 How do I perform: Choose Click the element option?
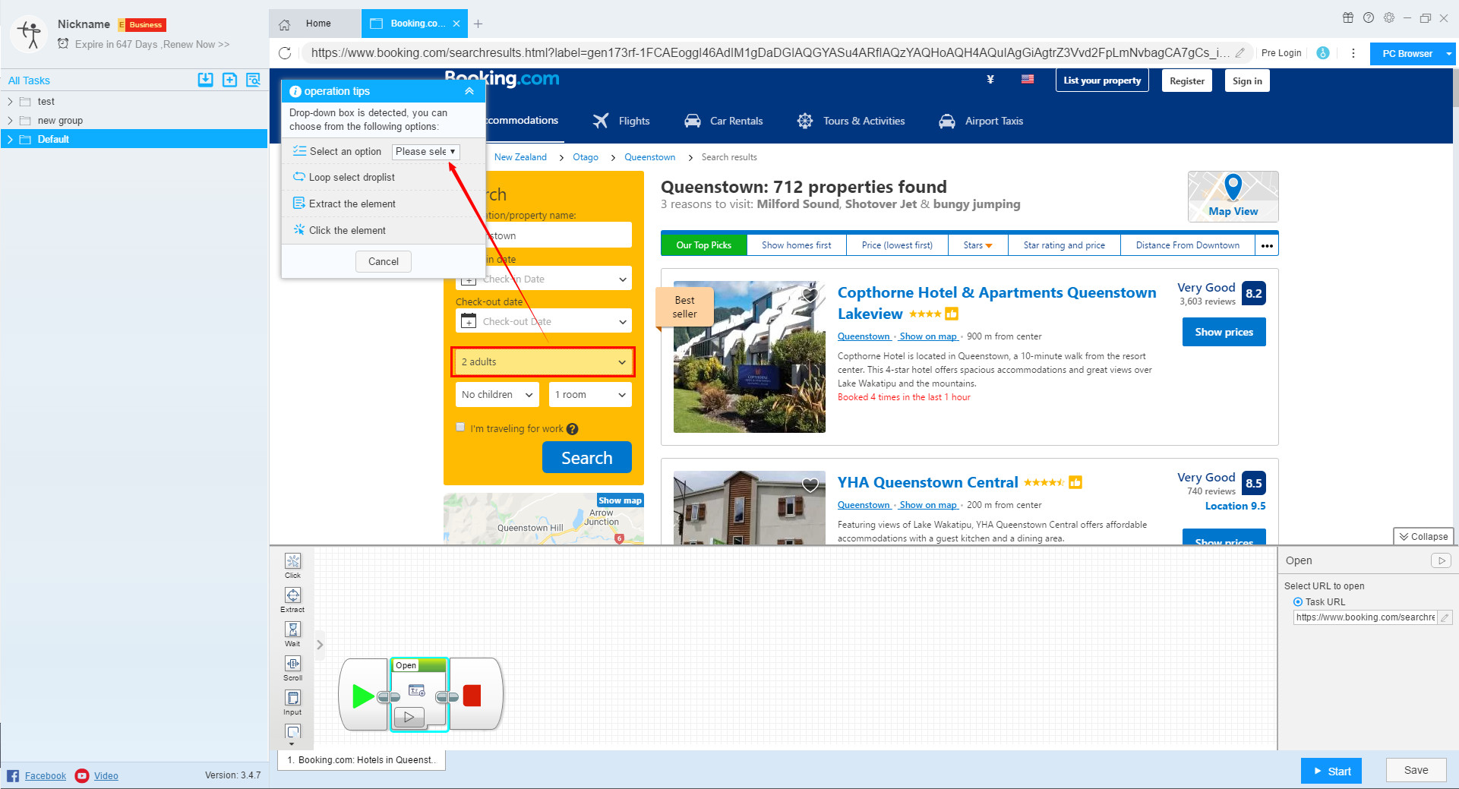[x=347, y=231]
